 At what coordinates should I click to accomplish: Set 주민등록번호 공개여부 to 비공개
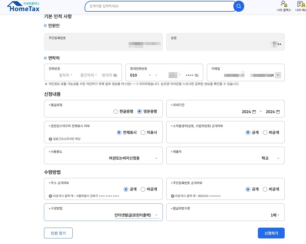tap(265, 189)
